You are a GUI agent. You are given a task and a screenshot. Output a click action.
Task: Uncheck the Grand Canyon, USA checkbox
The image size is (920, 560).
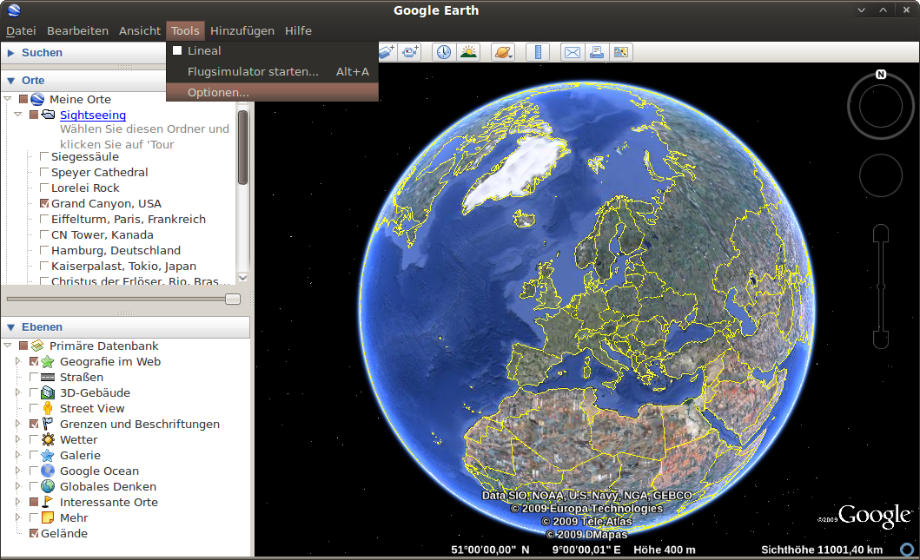[x=44, y=203]
